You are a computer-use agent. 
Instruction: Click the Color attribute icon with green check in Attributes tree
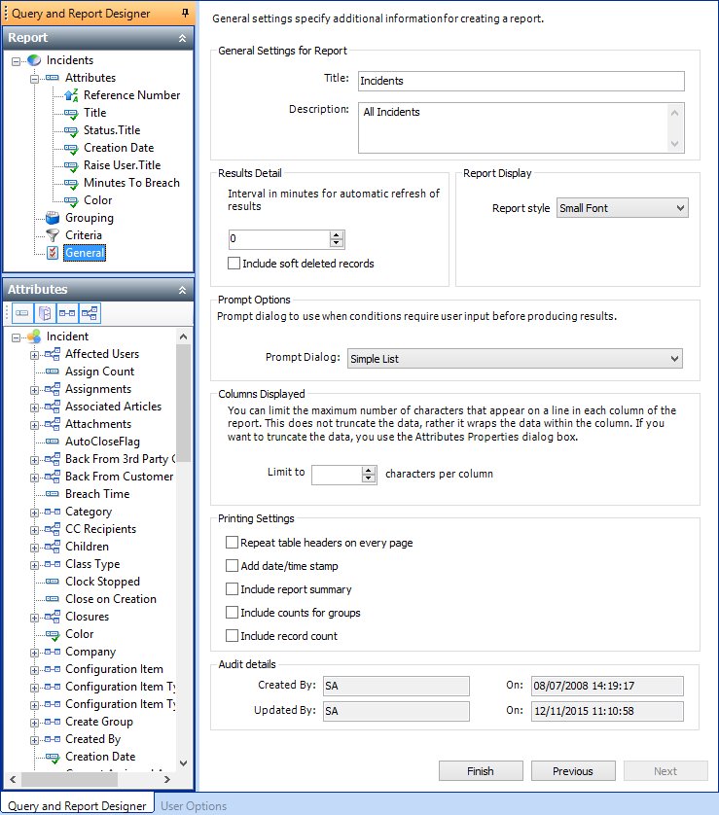[53, 635]
